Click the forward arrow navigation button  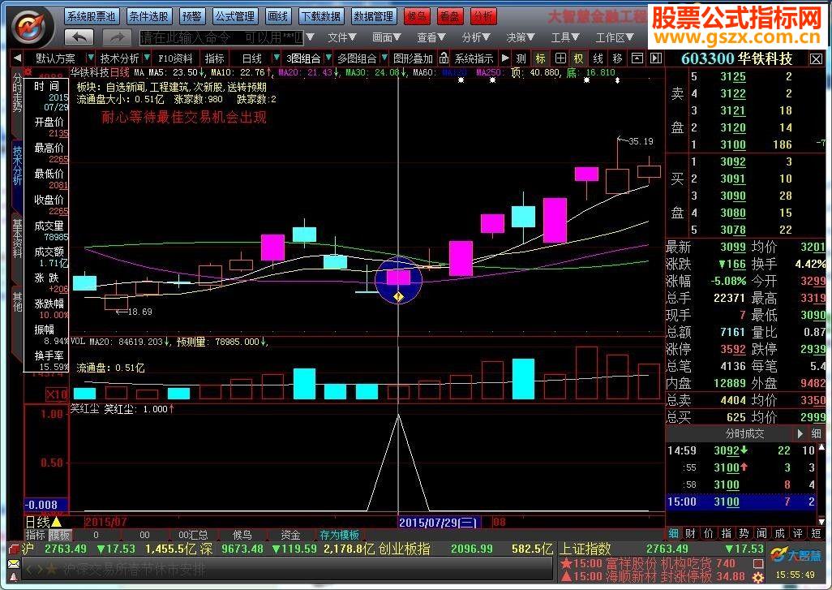click(118, 37)
